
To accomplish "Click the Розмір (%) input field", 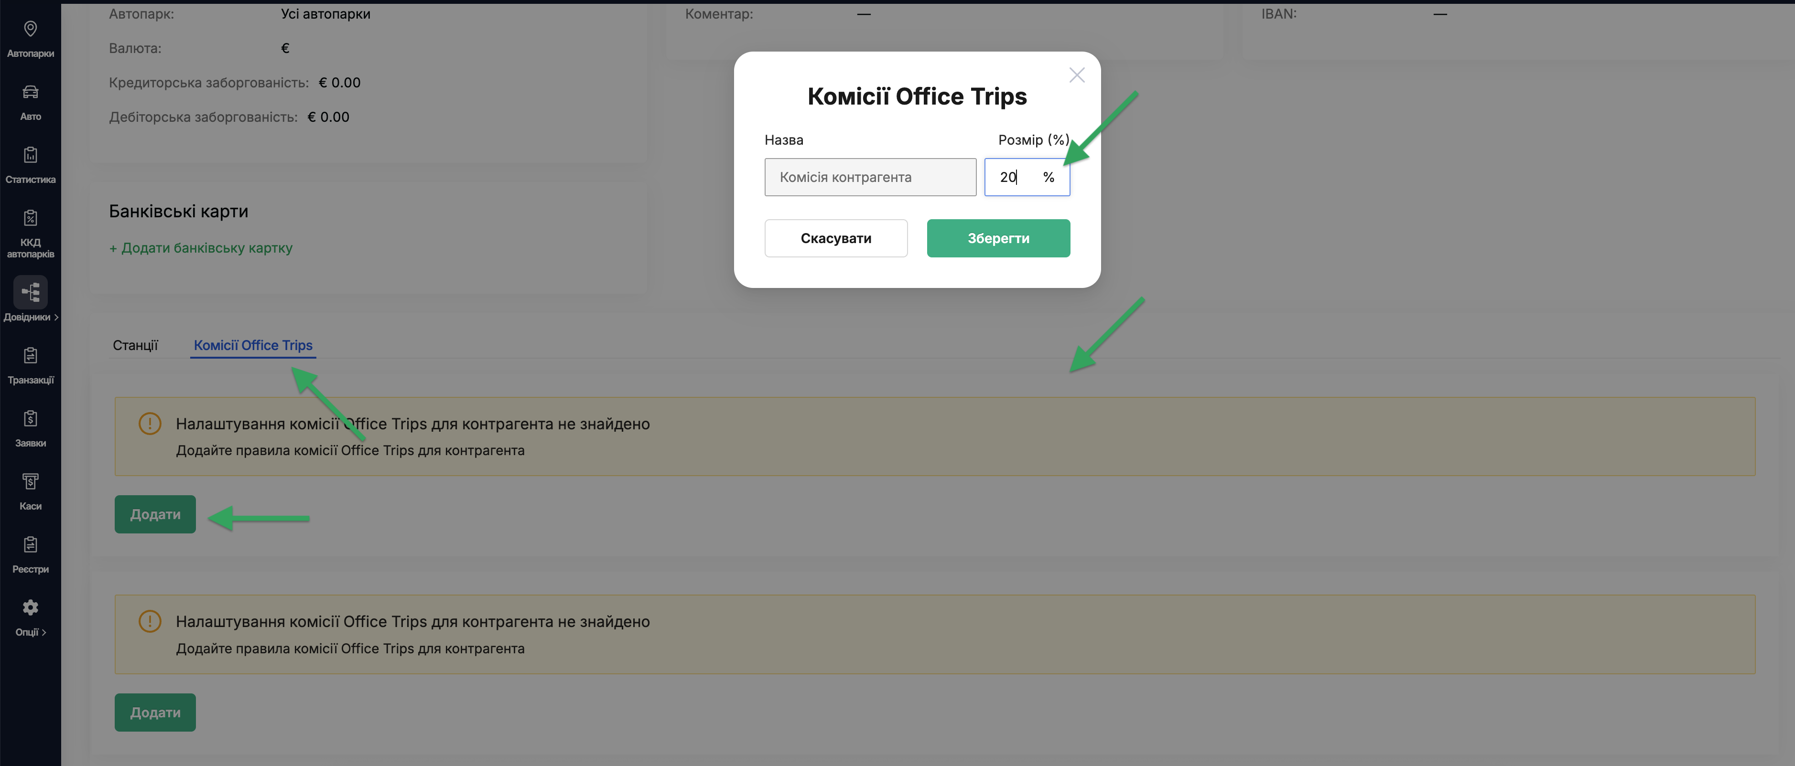I will point(1027,177).
